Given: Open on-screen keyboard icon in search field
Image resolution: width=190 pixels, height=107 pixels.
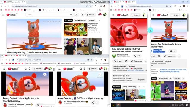Looking at the screenshot, I should pos(71,15).
